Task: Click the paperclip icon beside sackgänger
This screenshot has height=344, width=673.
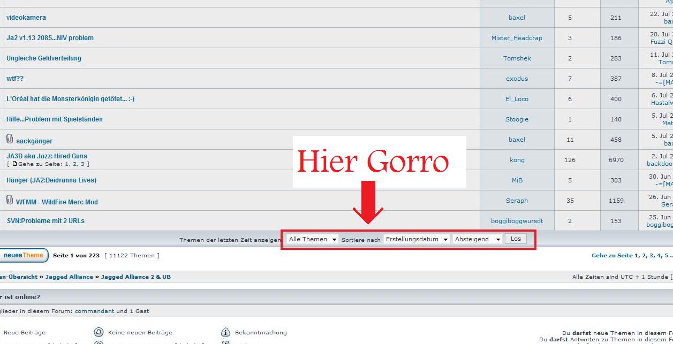Action: [x=10, y=139]
